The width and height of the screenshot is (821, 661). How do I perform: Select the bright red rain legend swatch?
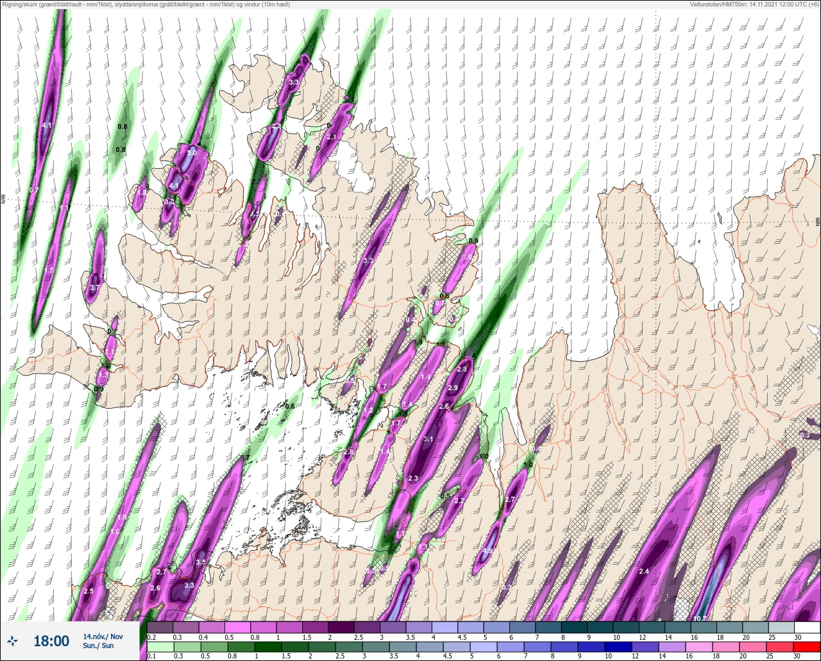(x=807, y=647)
